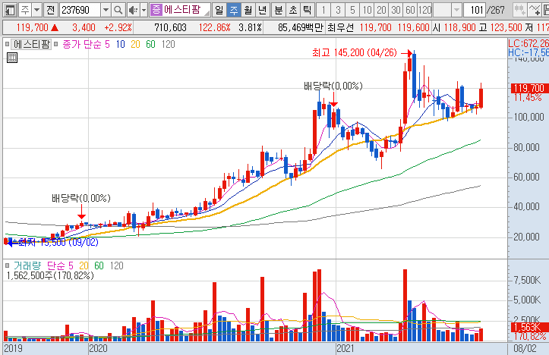Click the volume ratio 122.86%
The width and height of the screenshot is (549, 355).
214,27
